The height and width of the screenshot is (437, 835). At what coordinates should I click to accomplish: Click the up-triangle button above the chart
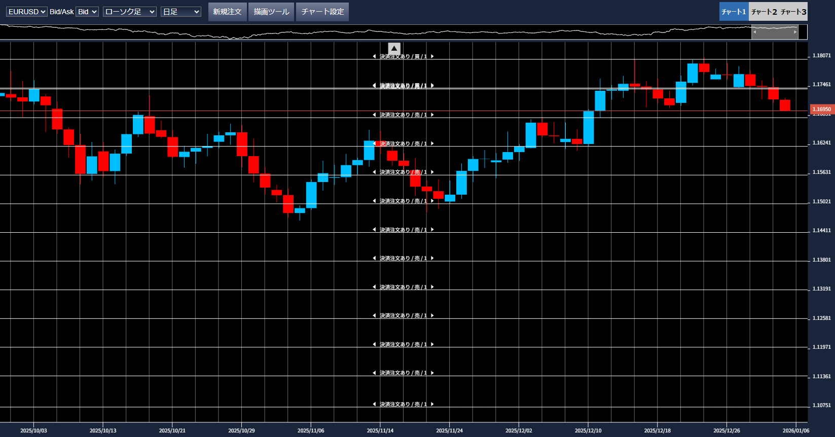(x=394, y=49)
